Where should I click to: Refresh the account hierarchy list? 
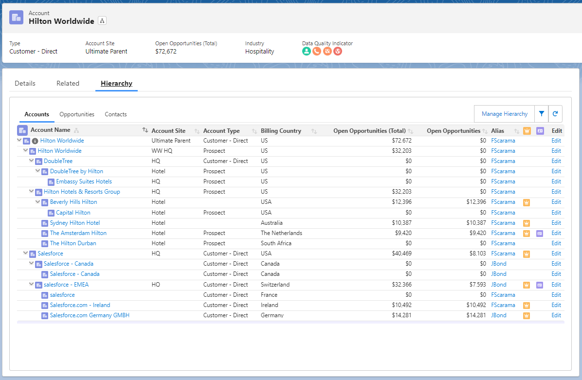(x=556, y=113)
